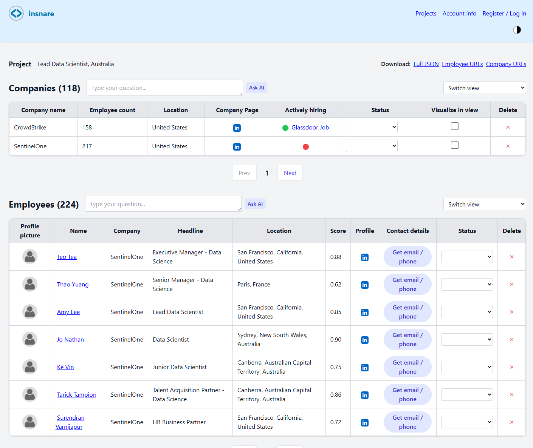
Task: Delete Jo Nathan employee row
Action: 511,340
